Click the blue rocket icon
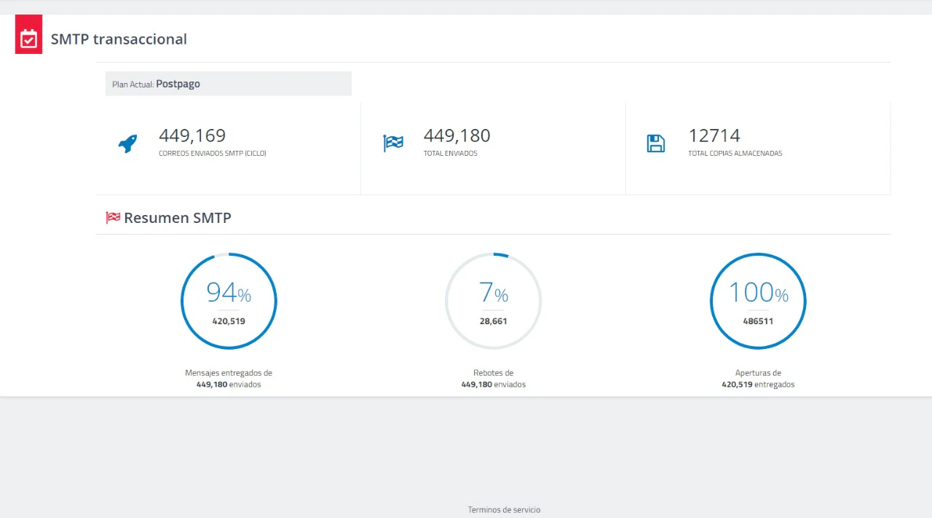Viewport: 932px width, 518px height. (127, 144)
